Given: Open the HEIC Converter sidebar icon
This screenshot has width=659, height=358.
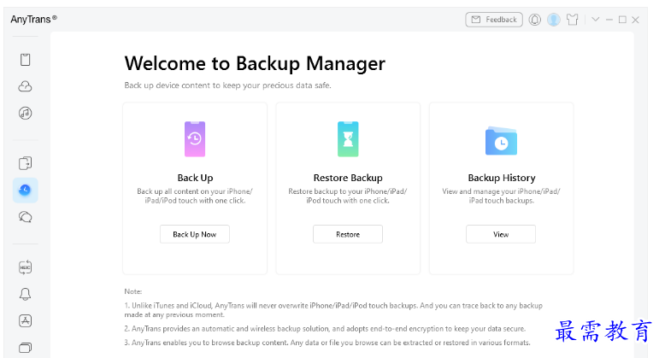Looking at the screenshot, I should click(x=26, y=267).
